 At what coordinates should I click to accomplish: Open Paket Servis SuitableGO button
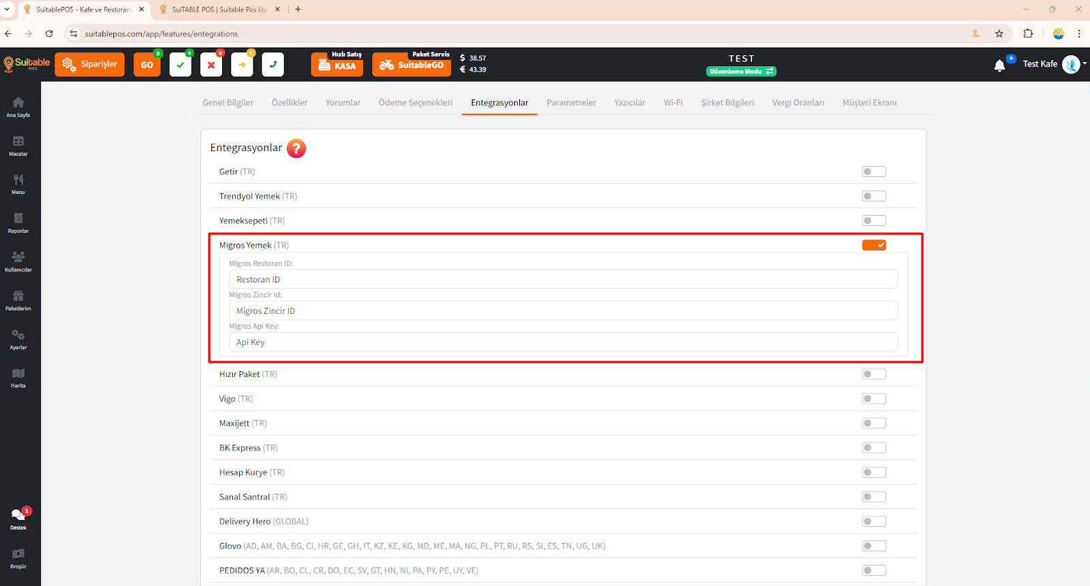411,65
